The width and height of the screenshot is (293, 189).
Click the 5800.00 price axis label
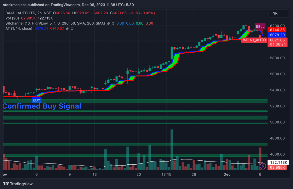[x=277, y=58]
